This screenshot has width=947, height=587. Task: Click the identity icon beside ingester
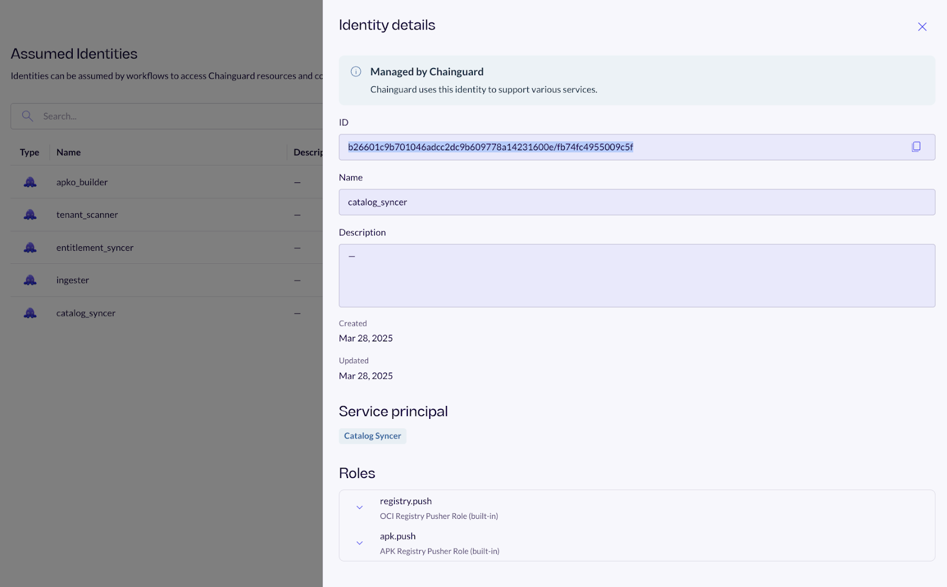tap(29, 280)
